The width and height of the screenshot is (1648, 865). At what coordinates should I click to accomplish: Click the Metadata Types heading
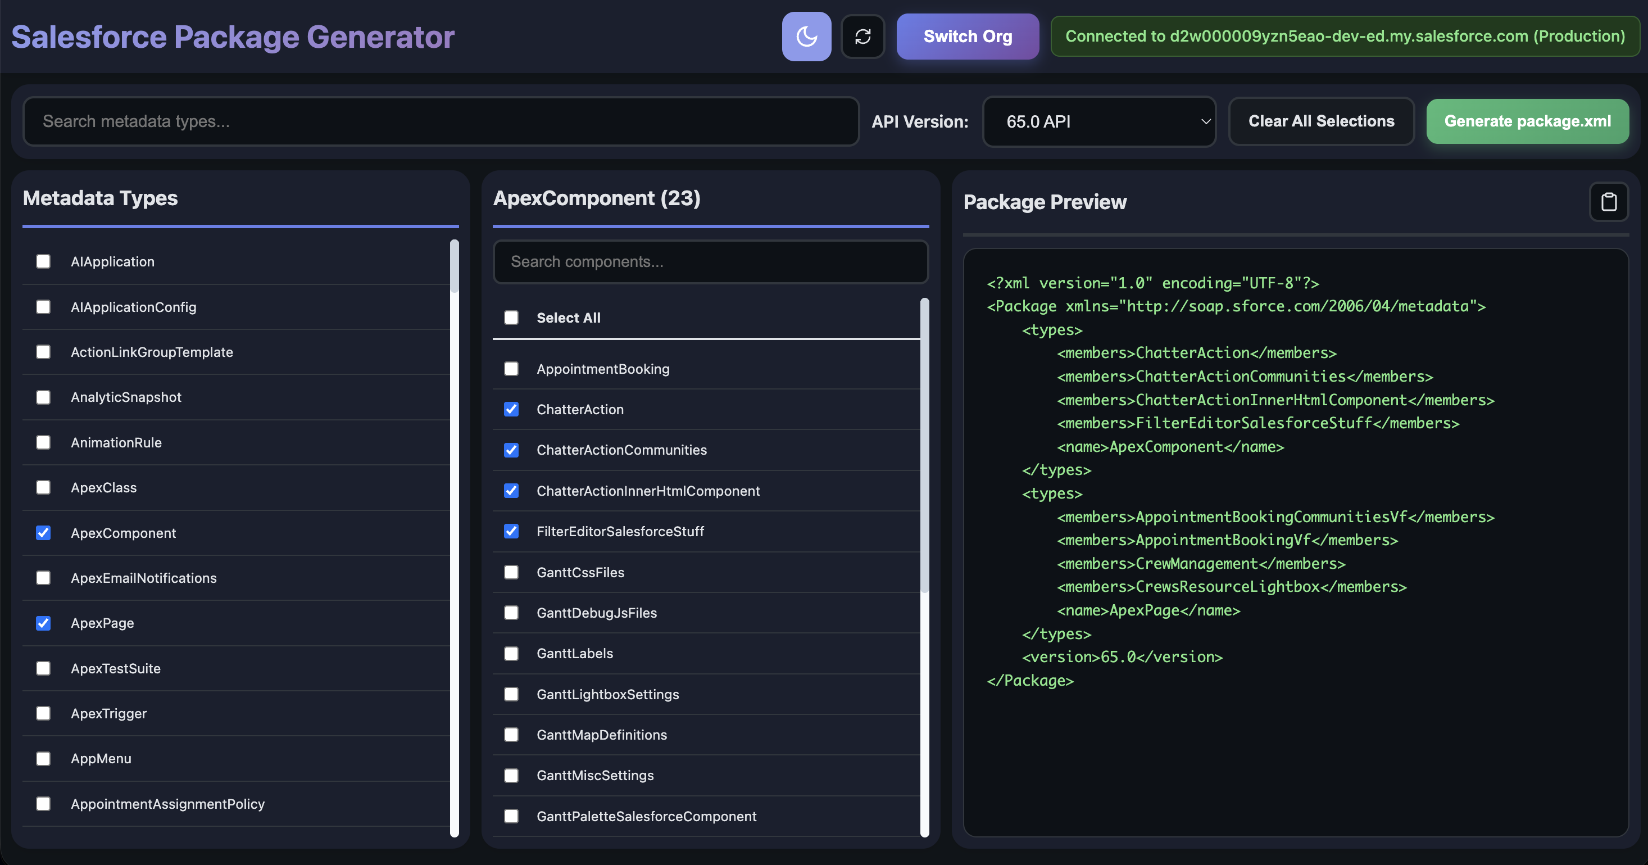pos(101,198)
